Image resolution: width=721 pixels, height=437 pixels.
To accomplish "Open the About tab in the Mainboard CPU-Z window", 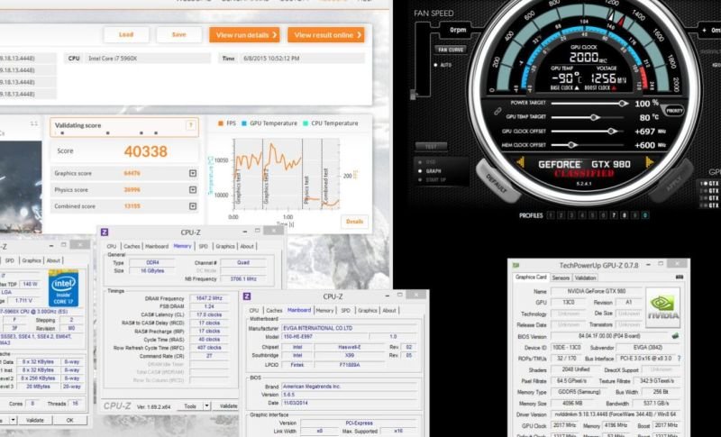I will (389, 311).
